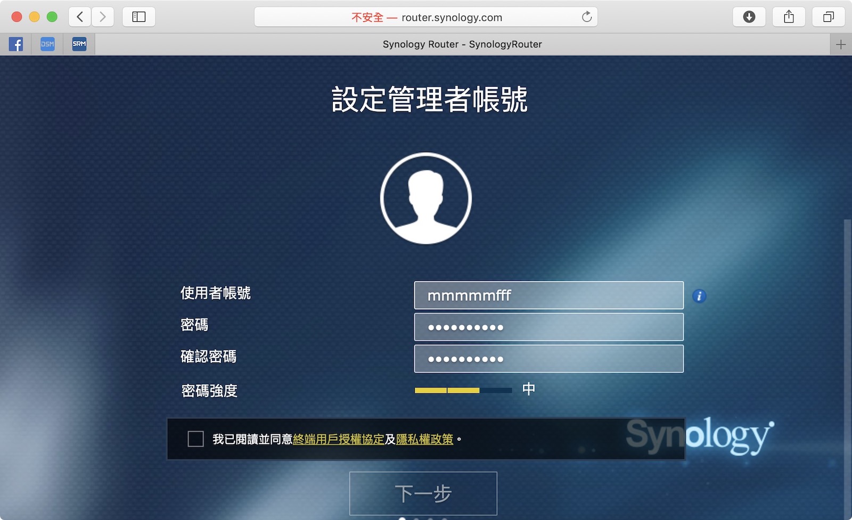
Task: Click the Safari forward navigation arrow
Action: pyautogui.click(x=103, y=17)
